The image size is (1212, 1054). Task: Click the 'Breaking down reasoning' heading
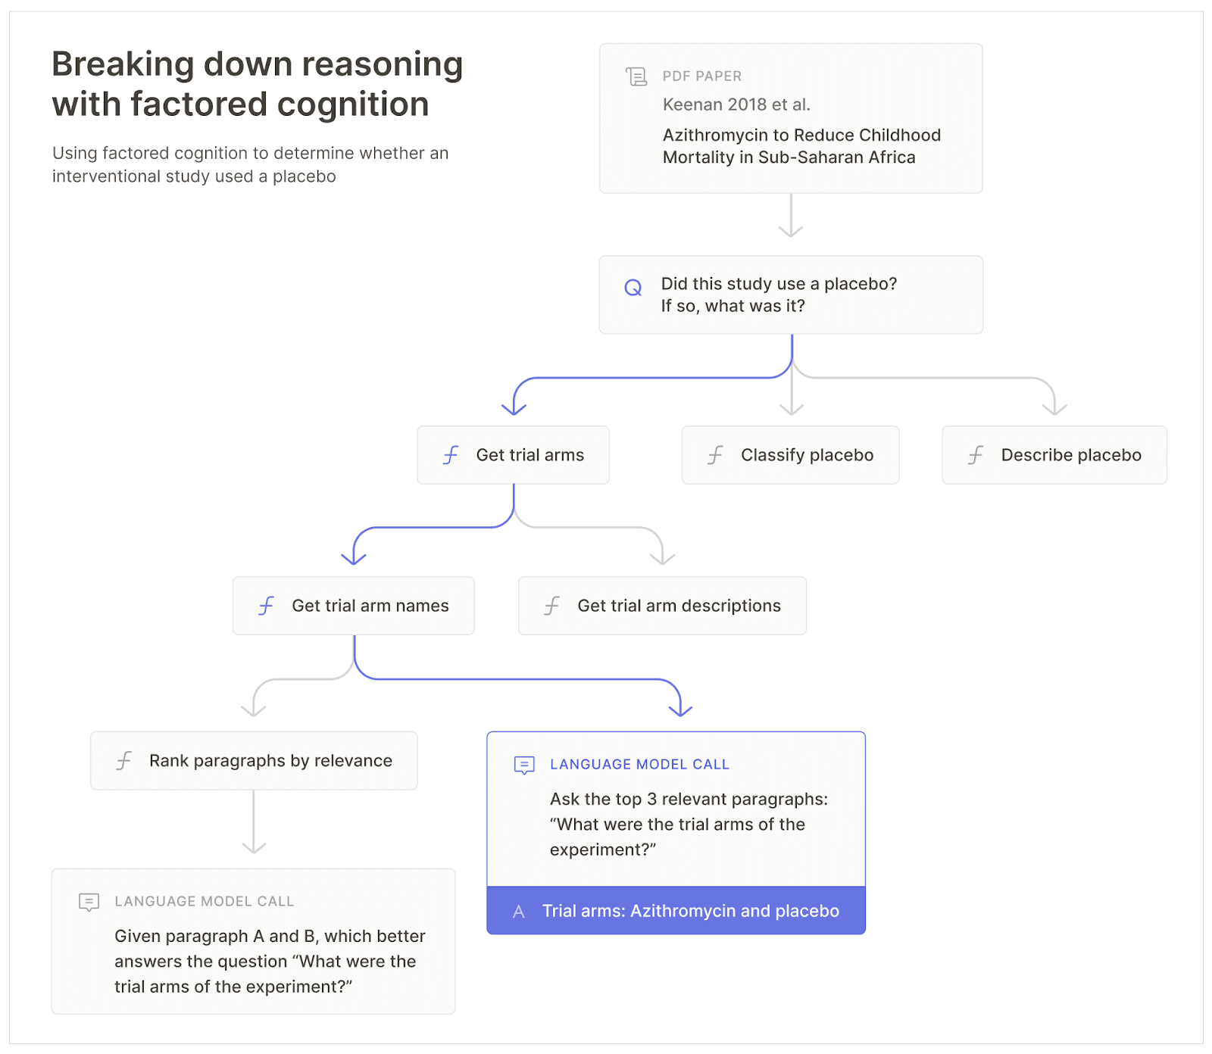(257, 84)
